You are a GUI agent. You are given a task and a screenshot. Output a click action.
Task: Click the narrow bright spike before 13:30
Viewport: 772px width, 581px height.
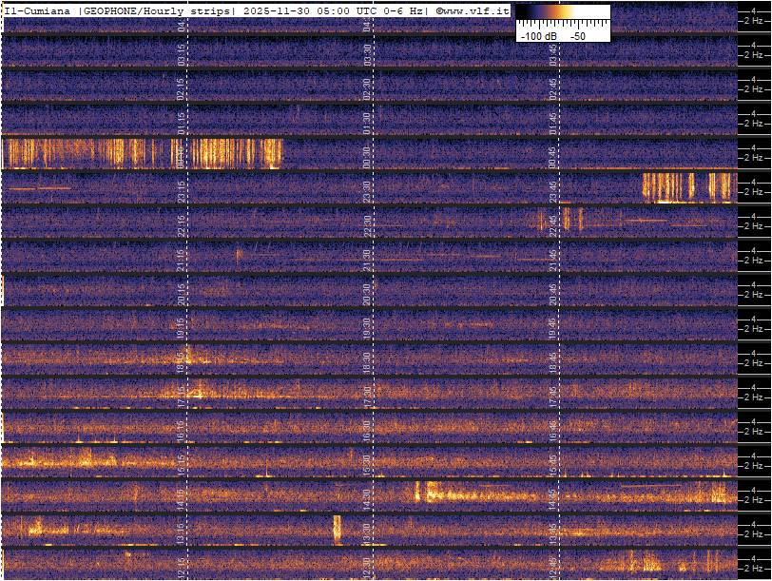(336, 528)
